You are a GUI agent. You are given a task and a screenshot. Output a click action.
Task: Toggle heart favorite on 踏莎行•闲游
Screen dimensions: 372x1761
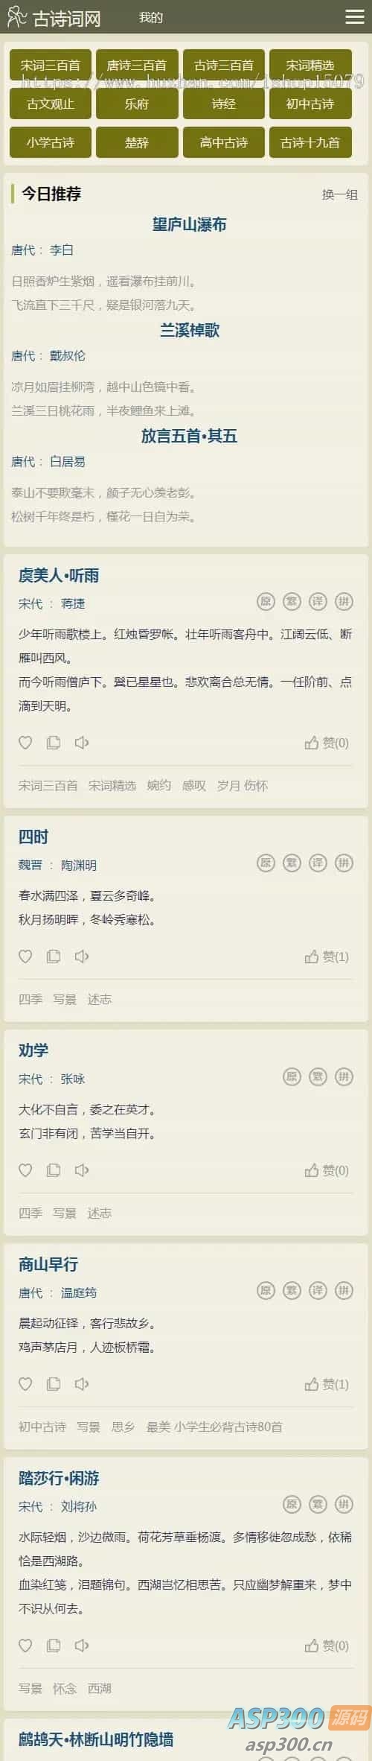(x=25, y=1645)
